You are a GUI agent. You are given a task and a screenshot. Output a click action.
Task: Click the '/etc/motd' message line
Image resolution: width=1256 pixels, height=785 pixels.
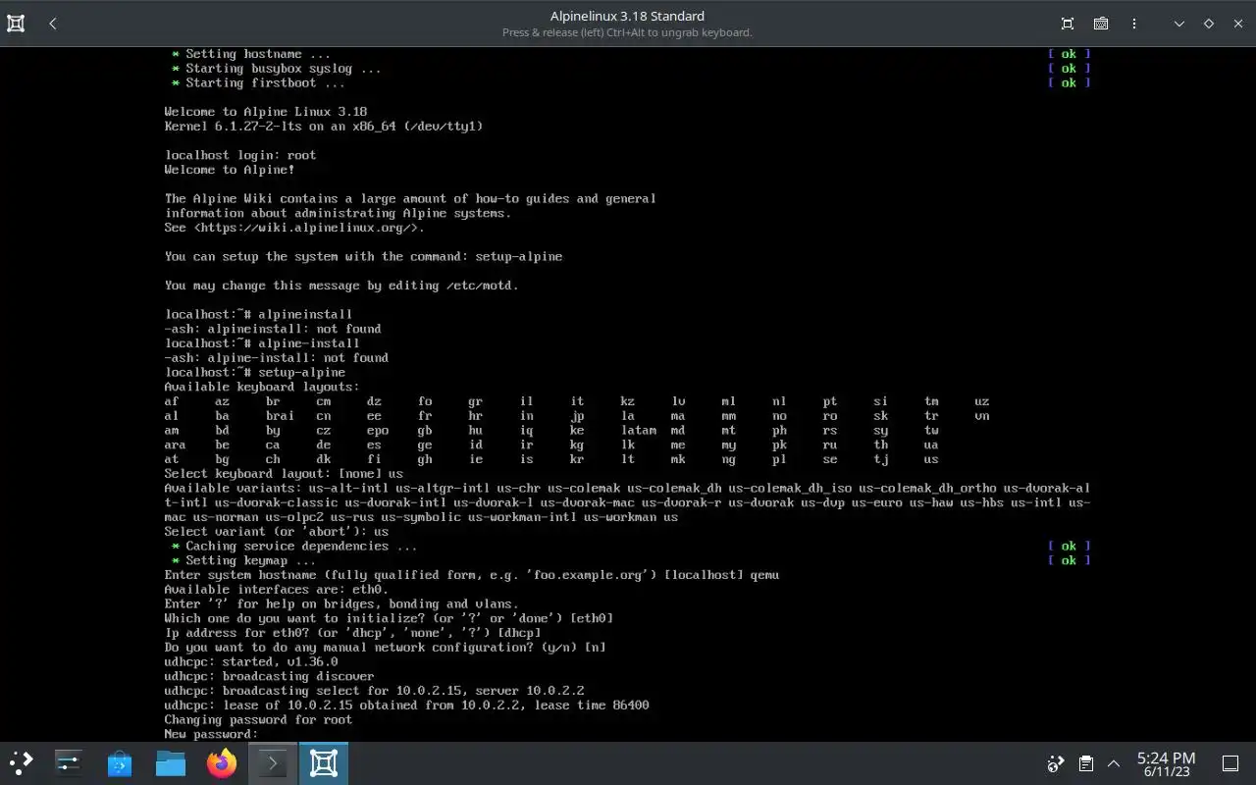(341, 286)
